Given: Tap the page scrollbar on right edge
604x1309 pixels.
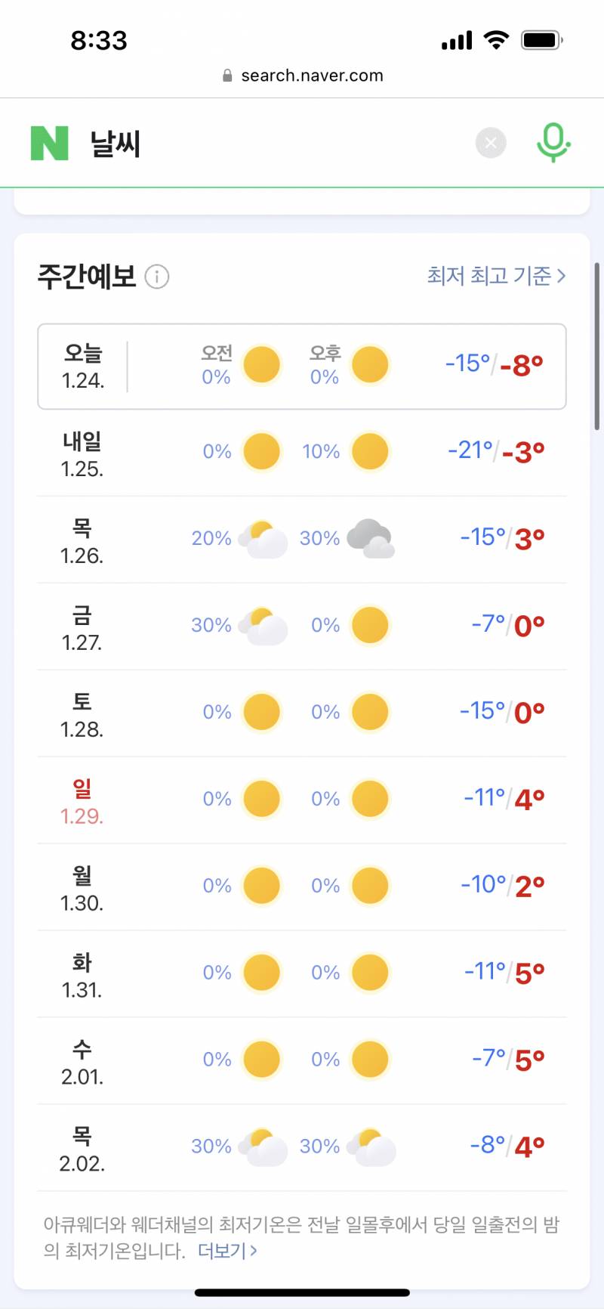Looking at the screenshot, I should pos(597,346).
